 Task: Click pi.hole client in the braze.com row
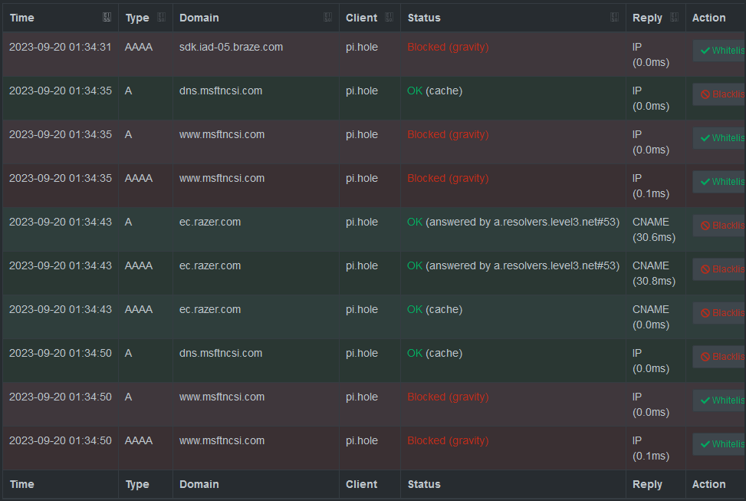click(362, 47)
